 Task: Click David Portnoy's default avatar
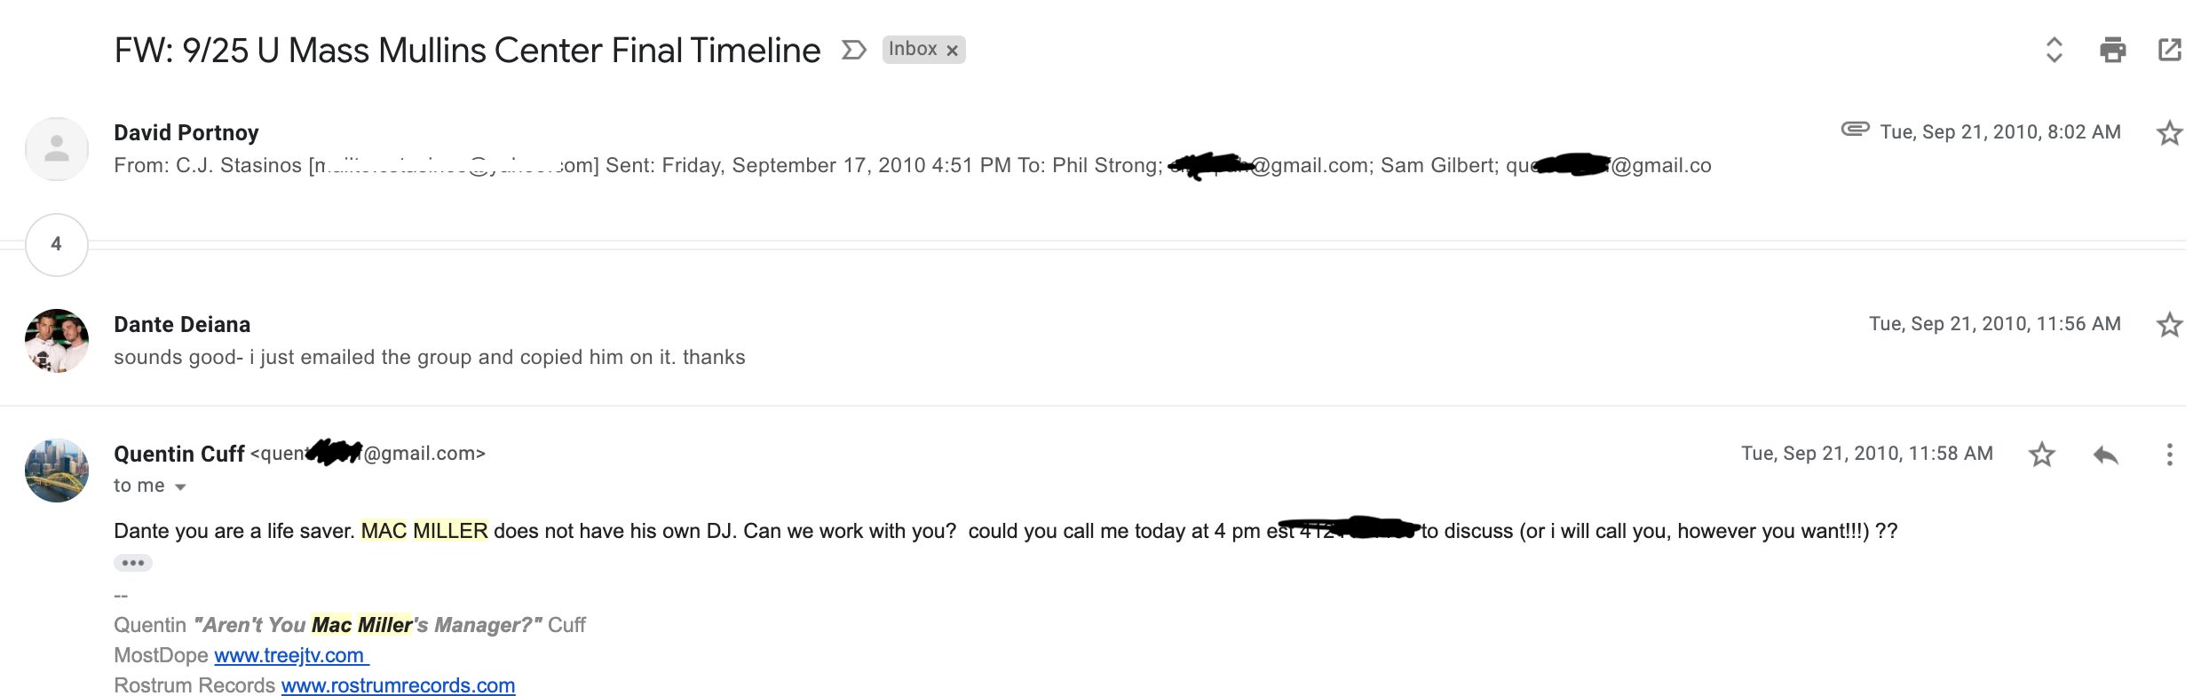coord(56,148)
